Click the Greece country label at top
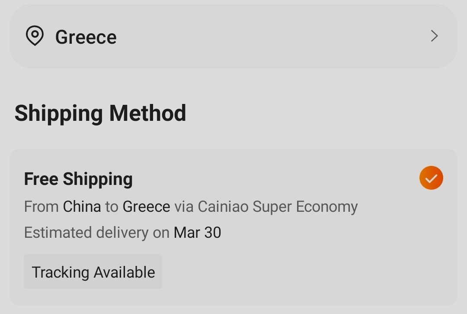The width and height of the screenshot is (467, 314). point(86,37)
